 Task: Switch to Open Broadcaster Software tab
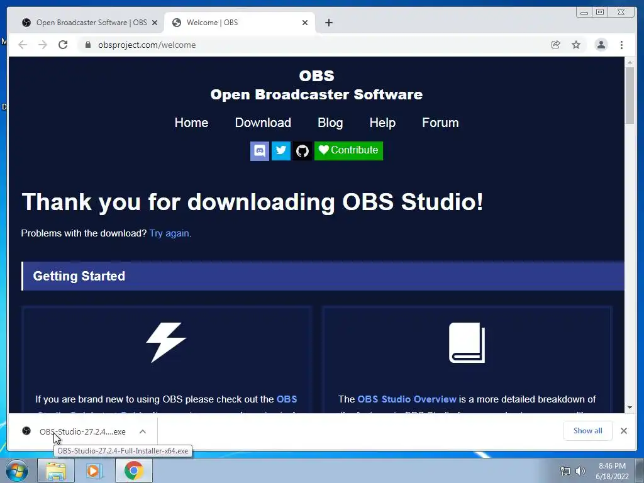pyautogui.click(x=89, y=23)
